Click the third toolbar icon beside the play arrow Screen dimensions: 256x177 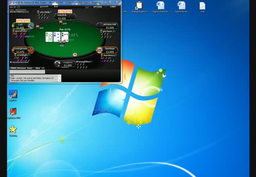tap(19, 7)
